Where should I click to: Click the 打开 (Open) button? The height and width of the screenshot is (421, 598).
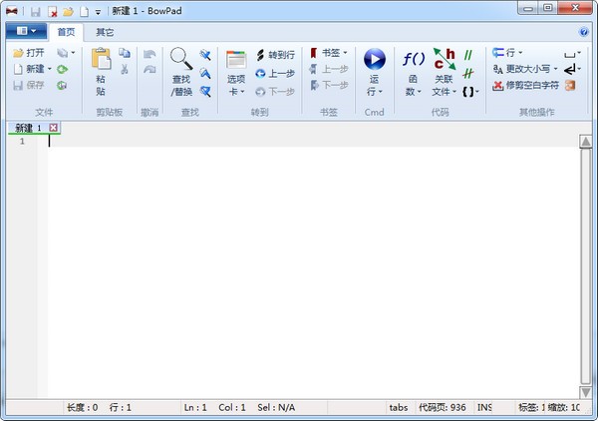(x=29, y=53)
